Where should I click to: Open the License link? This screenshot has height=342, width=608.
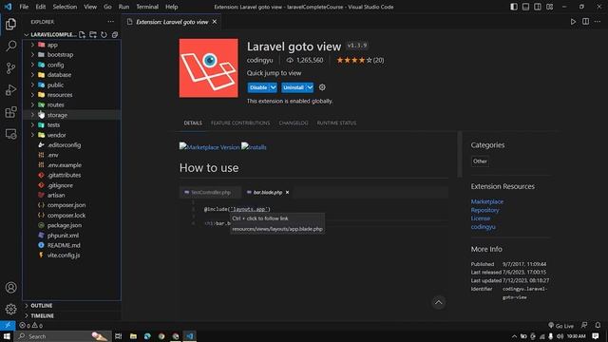click(x=481, y=218)
